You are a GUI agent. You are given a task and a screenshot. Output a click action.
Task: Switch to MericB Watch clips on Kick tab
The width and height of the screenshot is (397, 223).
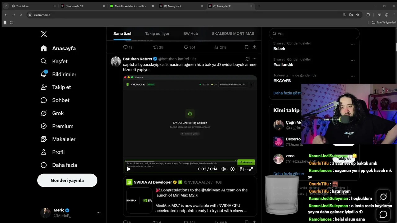(x=132, y=6)
